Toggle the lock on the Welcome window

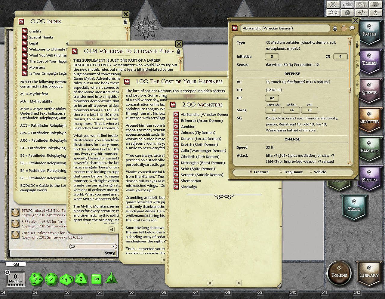point(179,51)
